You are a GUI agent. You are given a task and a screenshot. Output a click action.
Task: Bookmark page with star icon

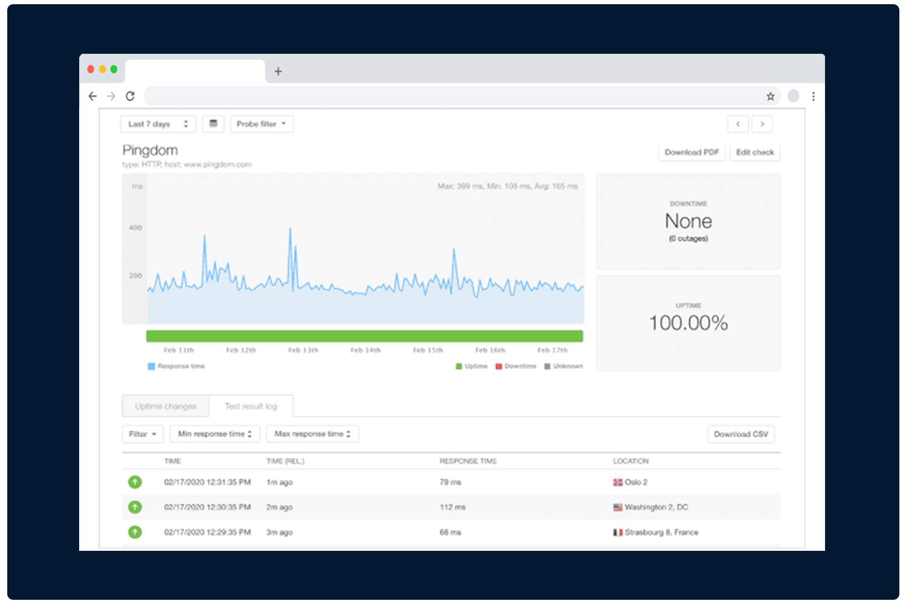click(770, 96)
